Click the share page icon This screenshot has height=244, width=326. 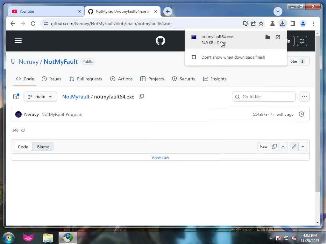[253, 24]
